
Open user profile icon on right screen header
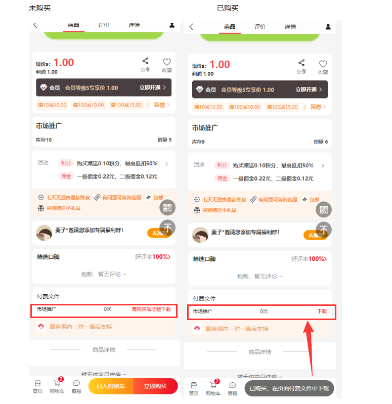pyautogui.click(x=328, y=26)
